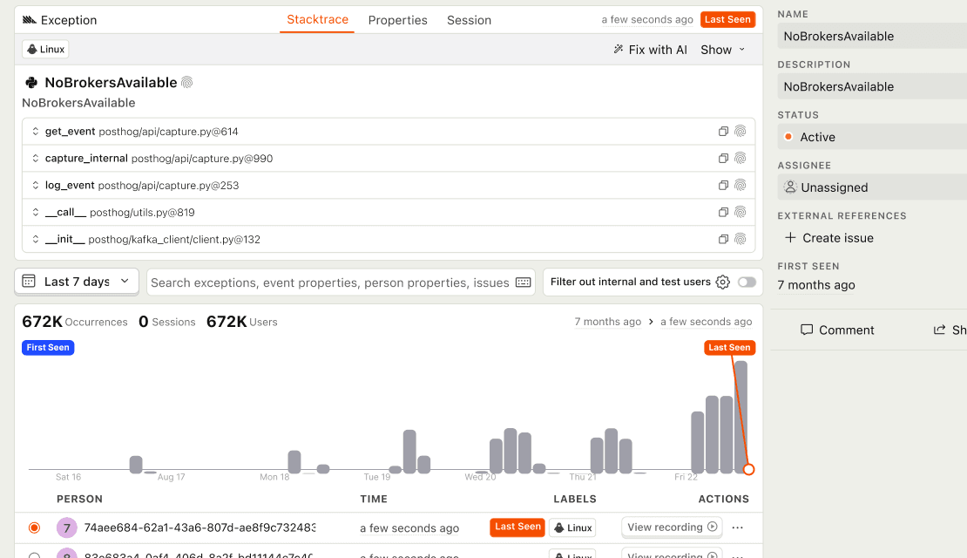This screenshot has height=558, width=967.
Task: Click fingerprint icon on log_event row
Action: (740, 185)
